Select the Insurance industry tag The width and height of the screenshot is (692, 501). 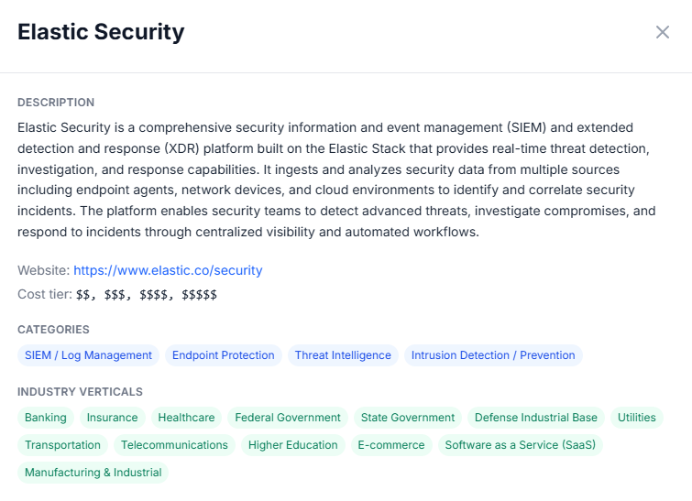pyautogui.click(x=112, y=418)
